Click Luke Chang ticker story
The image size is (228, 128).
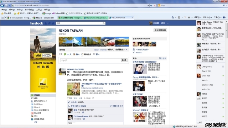[x=211, y=23]
